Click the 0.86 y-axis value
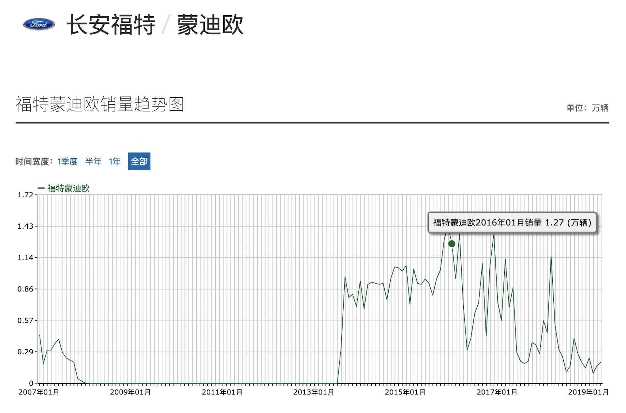The image size is (626, 413). [25, 289]
